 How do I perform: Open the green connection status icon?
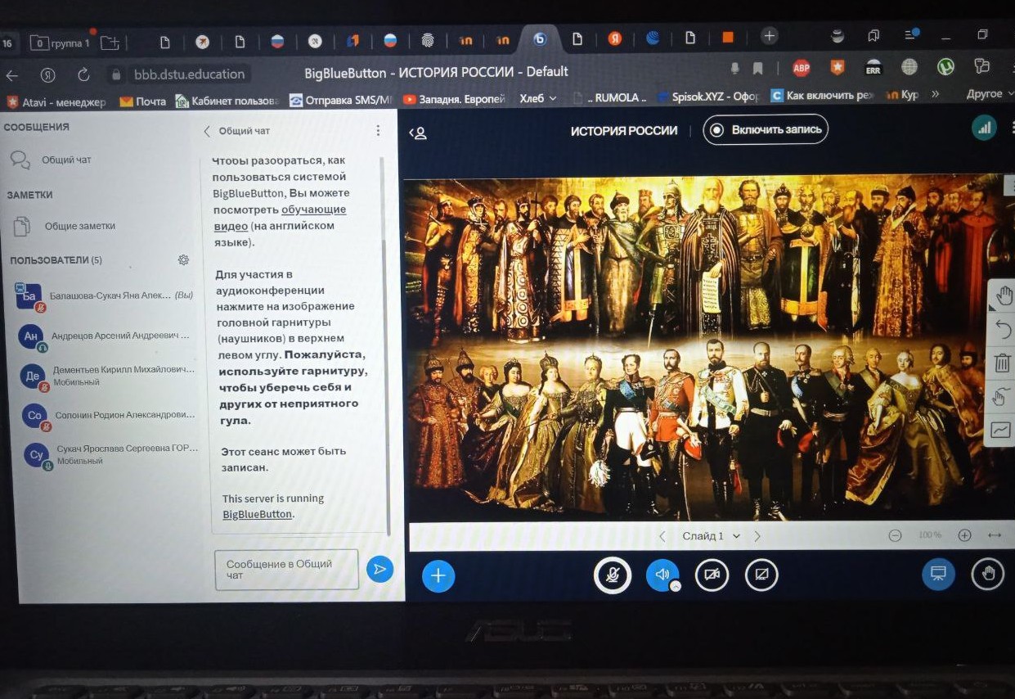983,128
